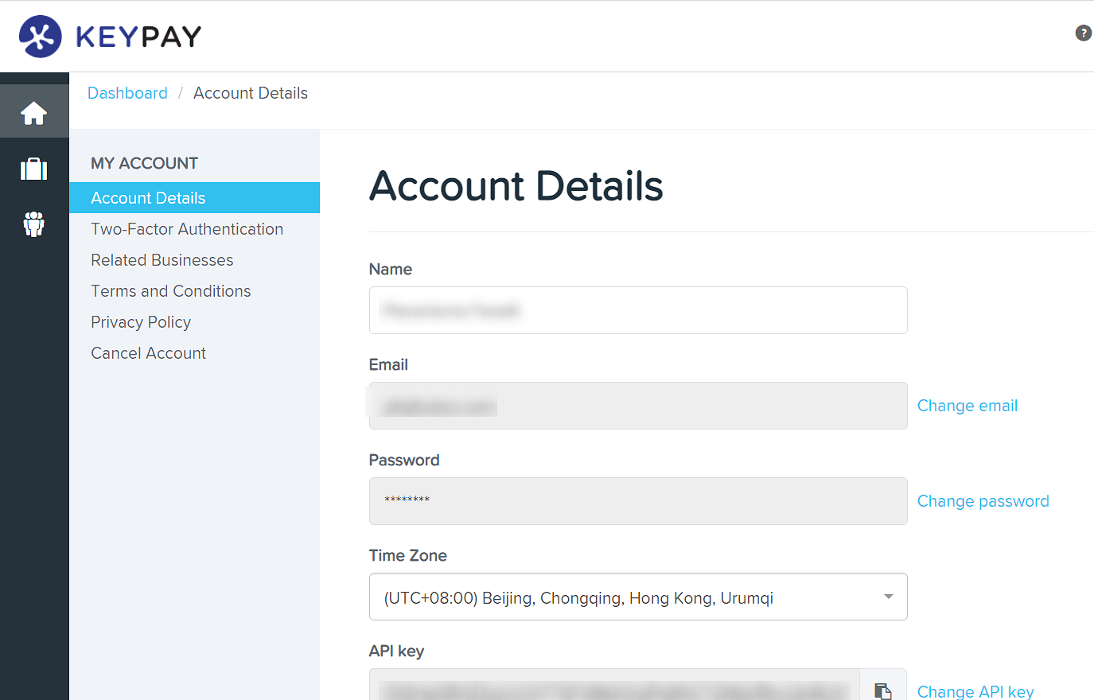Click Change API key
This screenshot has height=700, width=1094.
975,690
